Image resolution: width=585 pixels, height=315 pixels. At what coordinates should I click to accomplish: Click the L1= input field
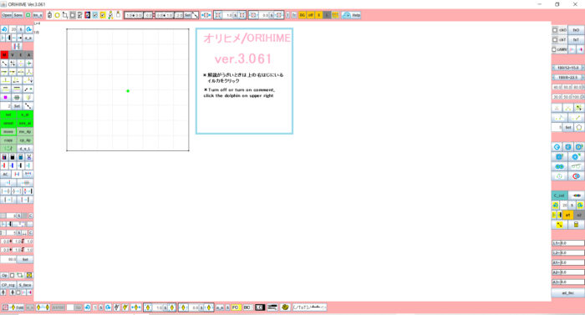pyautogui.click(x=572, y=243)
